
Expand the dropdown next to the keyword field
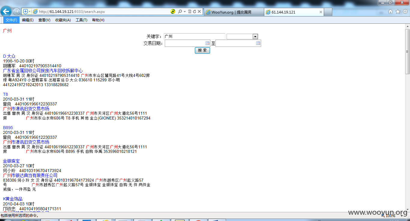click(x=255, y=37)
